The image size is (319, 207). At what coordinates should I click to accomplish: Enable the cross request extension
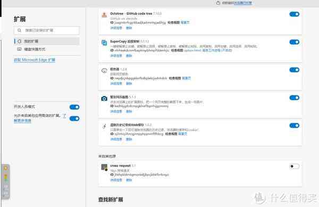(x=294, y=167)
